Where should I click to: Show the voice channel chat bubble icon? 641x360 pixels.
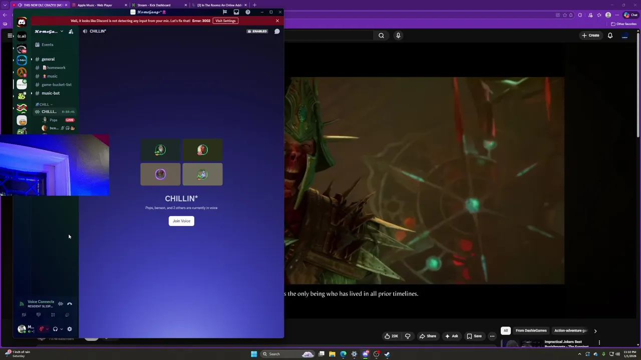coord(277,31)
